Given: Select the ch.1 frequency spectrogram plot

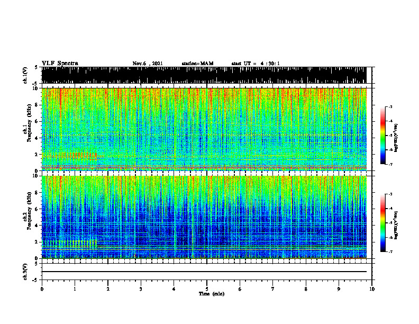Looking at the screenshot, I should point(204,129).
